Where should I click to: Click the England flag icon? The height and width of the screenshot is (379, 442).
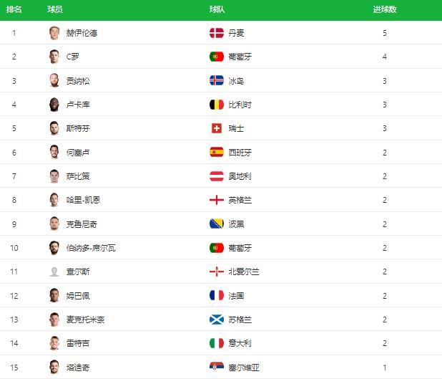coord(217,200)
